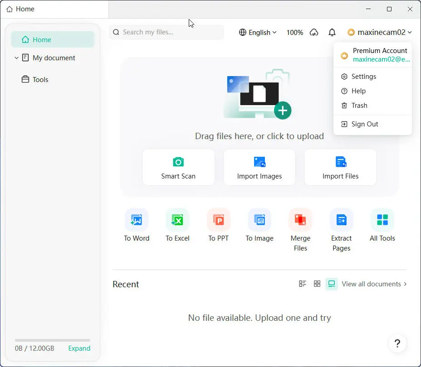421x367 pixels.
Task: Click the Expand storage link
Action: click(x=79, y=348)
